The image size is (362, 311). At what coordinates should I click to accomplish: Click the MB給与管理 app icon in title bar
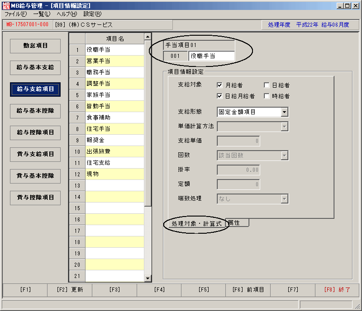tap(6, 5)
